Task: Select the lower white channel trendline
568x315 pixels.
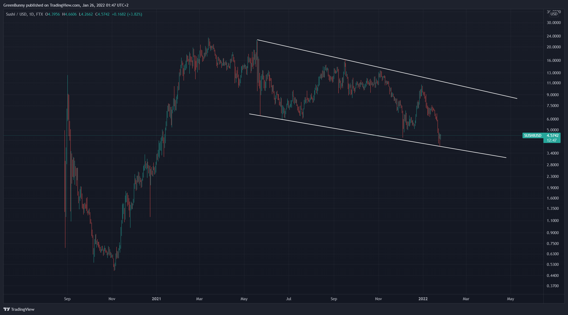Action: click(378, 136)
